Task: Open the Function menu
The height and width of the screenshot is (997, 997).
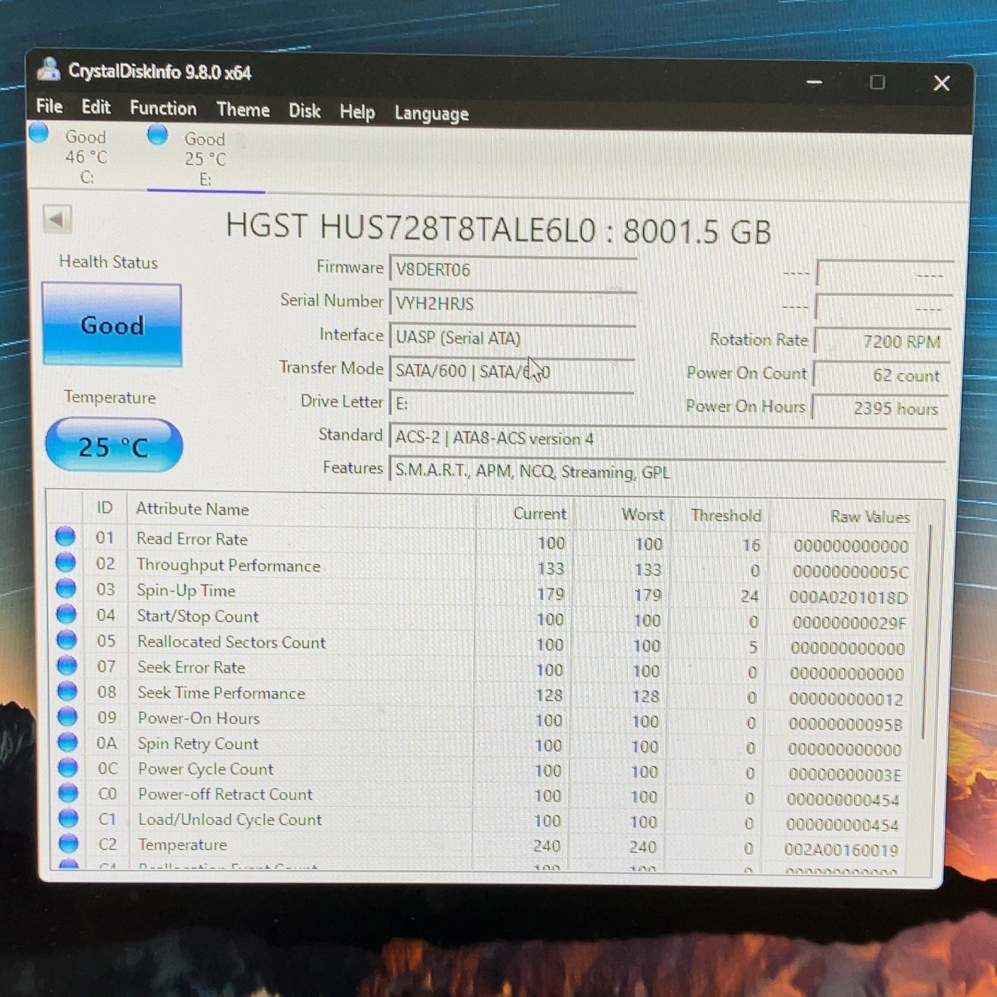Action: coord(163,108)
